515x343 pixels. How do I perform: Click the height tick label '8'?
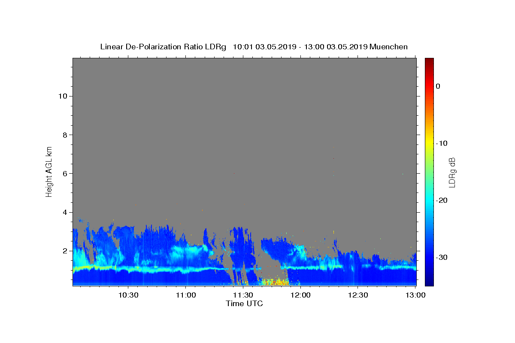(65, 135)
